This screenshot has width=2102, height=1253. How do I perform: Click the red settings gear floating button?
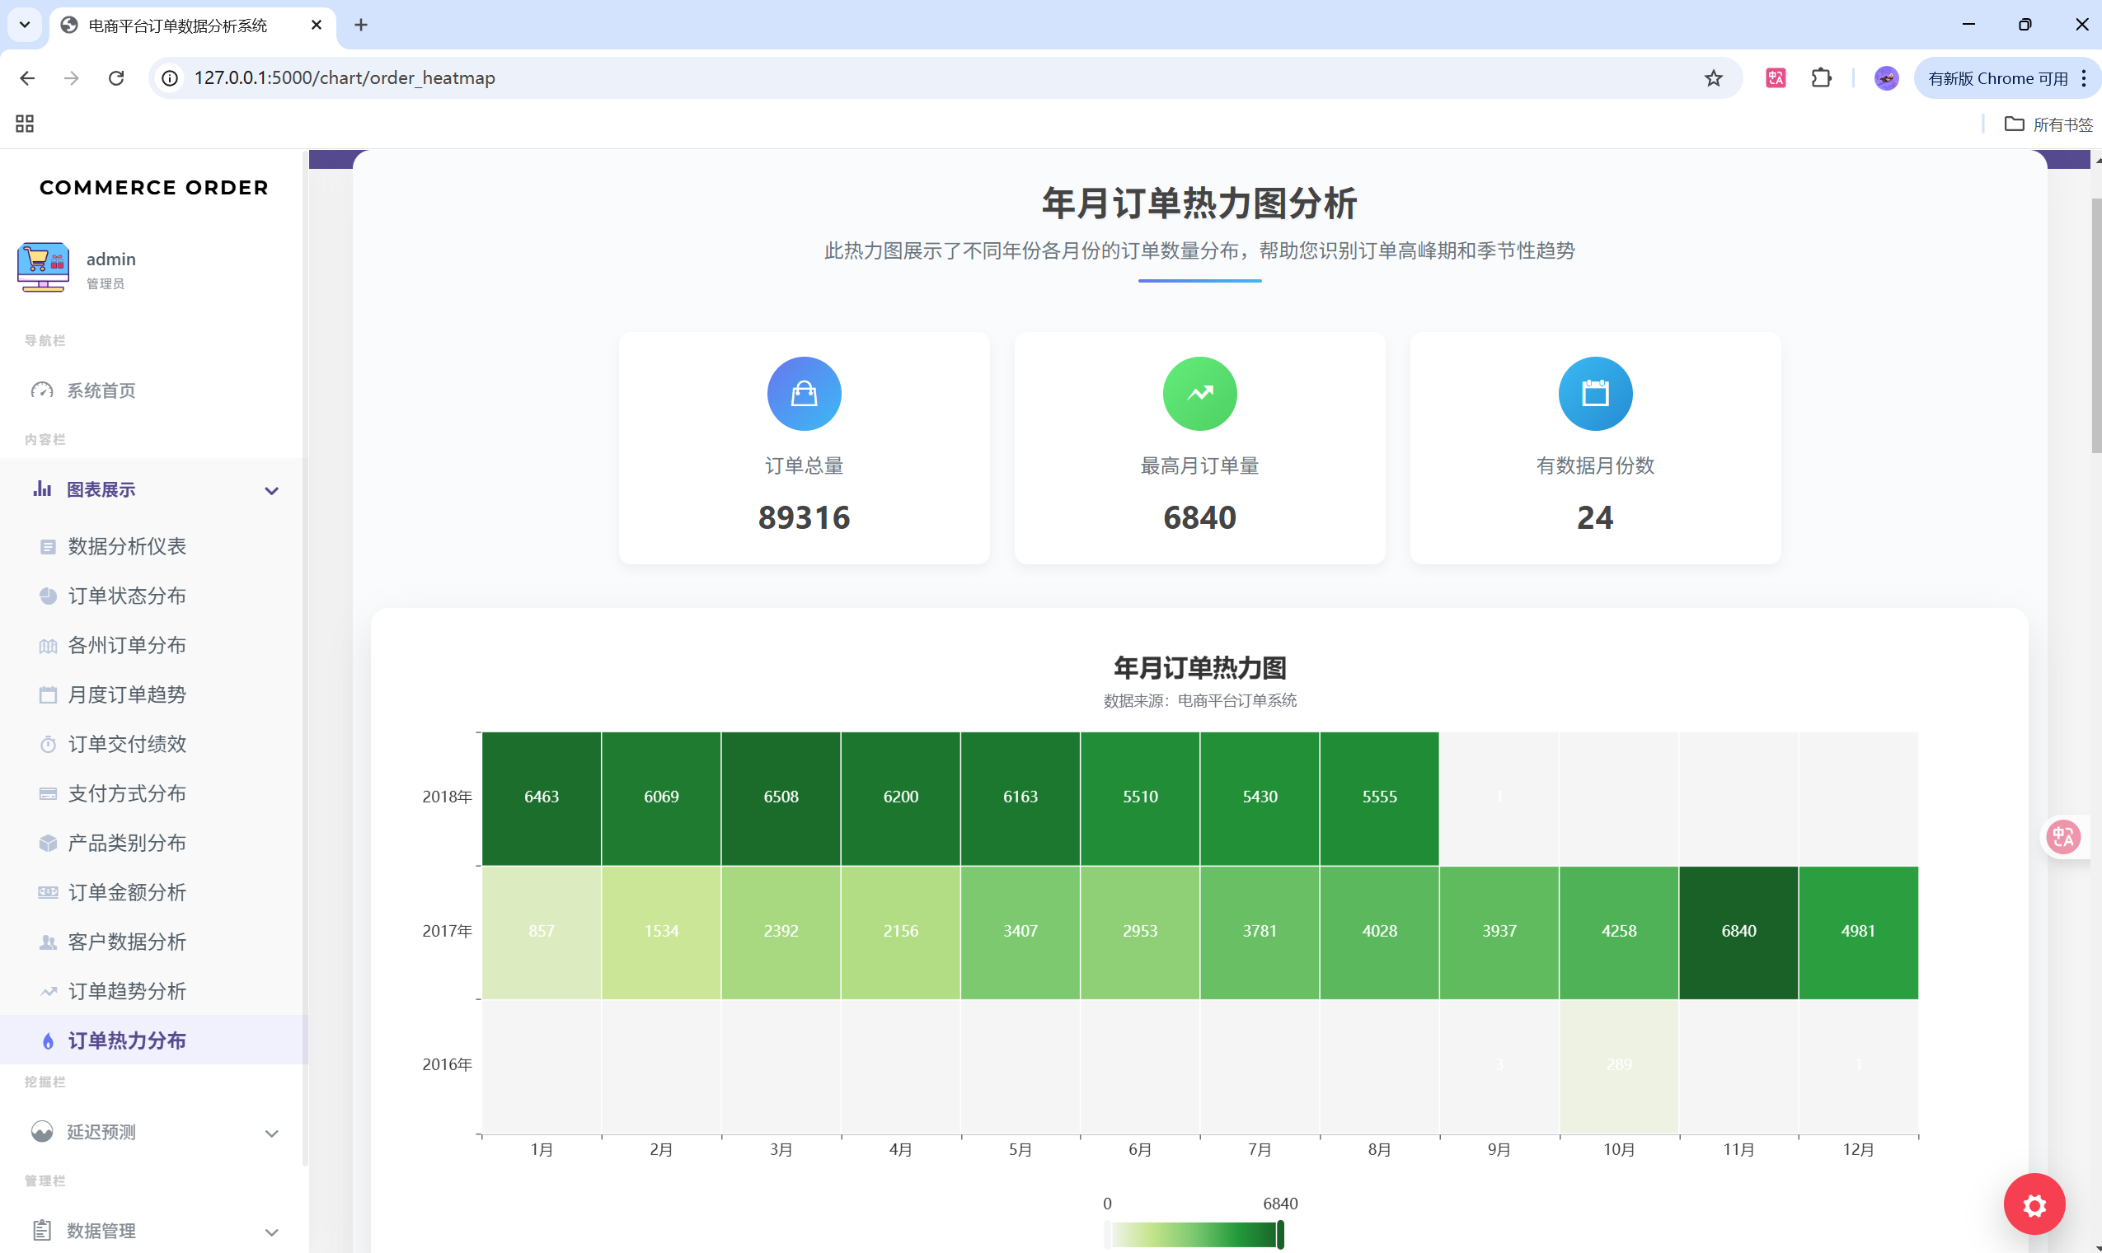click(x=2034, y=1204)
